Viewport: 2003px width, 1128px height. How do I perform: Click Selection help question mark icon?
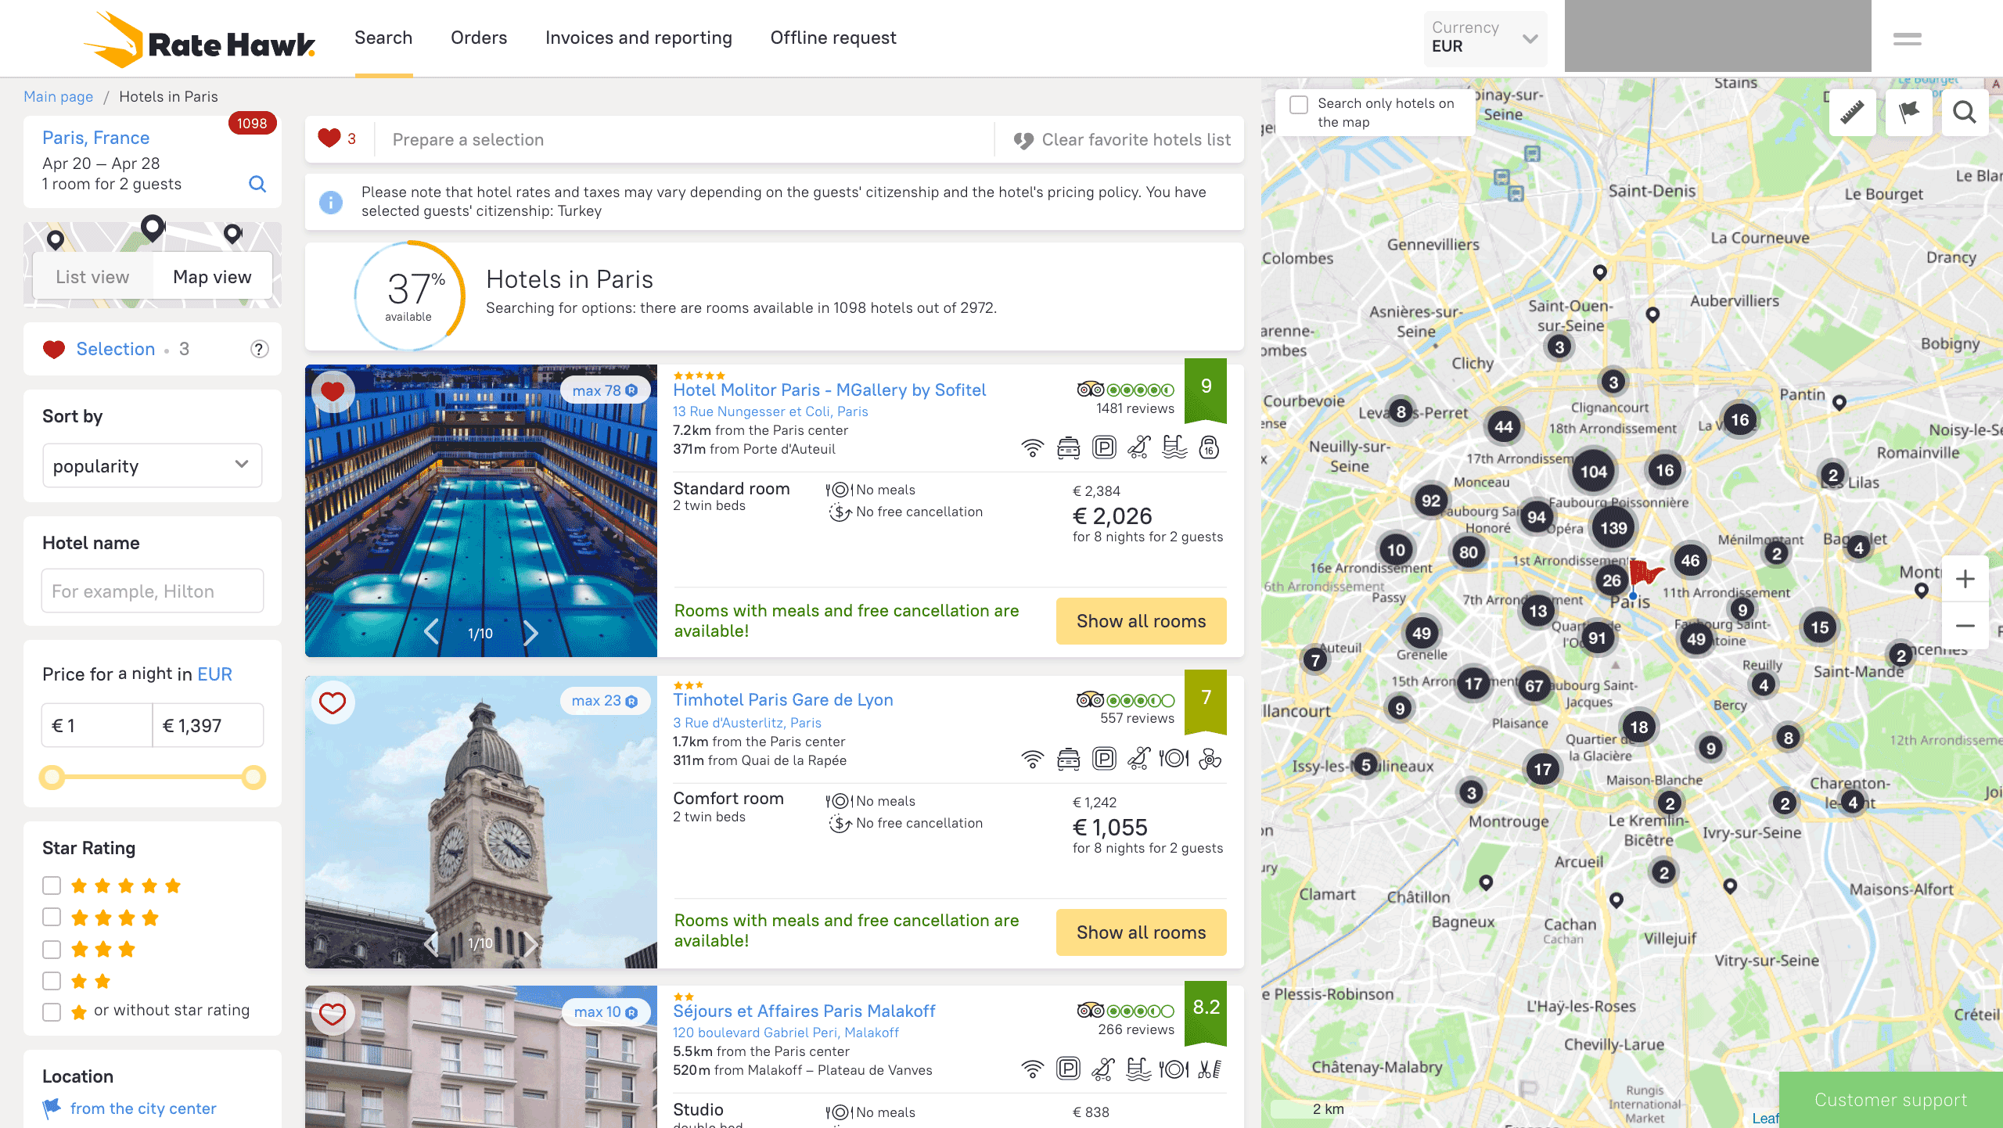[259, 350]
